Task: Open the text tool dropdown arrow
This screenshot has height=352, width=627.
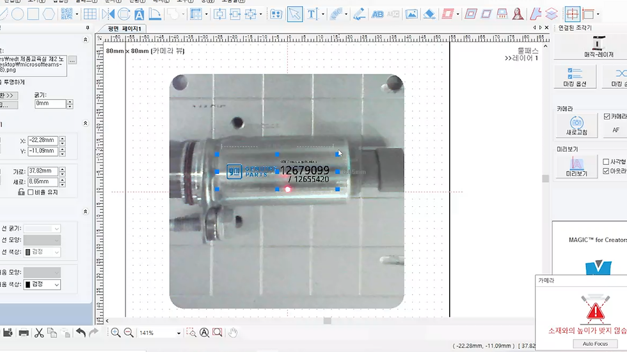Action: click(322, 14)
